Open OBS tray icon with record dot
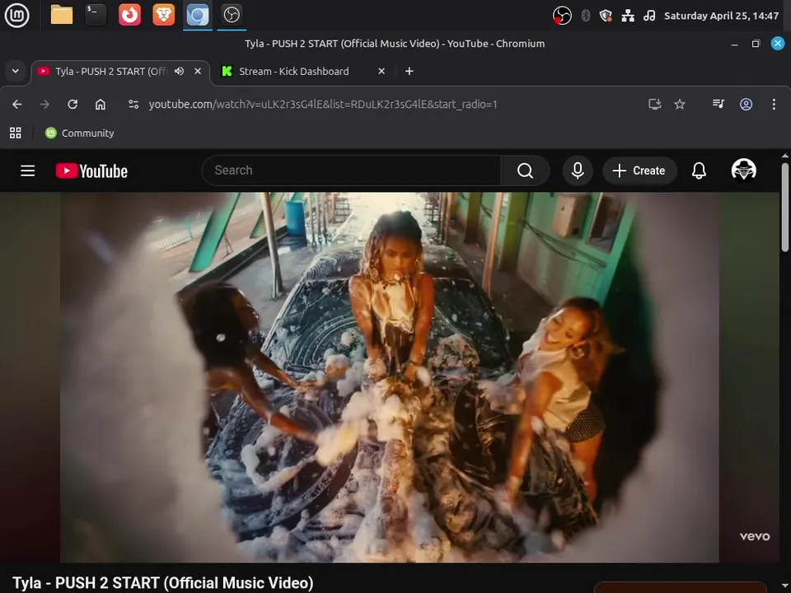This screenshot has height=593, width=791. pos(562,16)
